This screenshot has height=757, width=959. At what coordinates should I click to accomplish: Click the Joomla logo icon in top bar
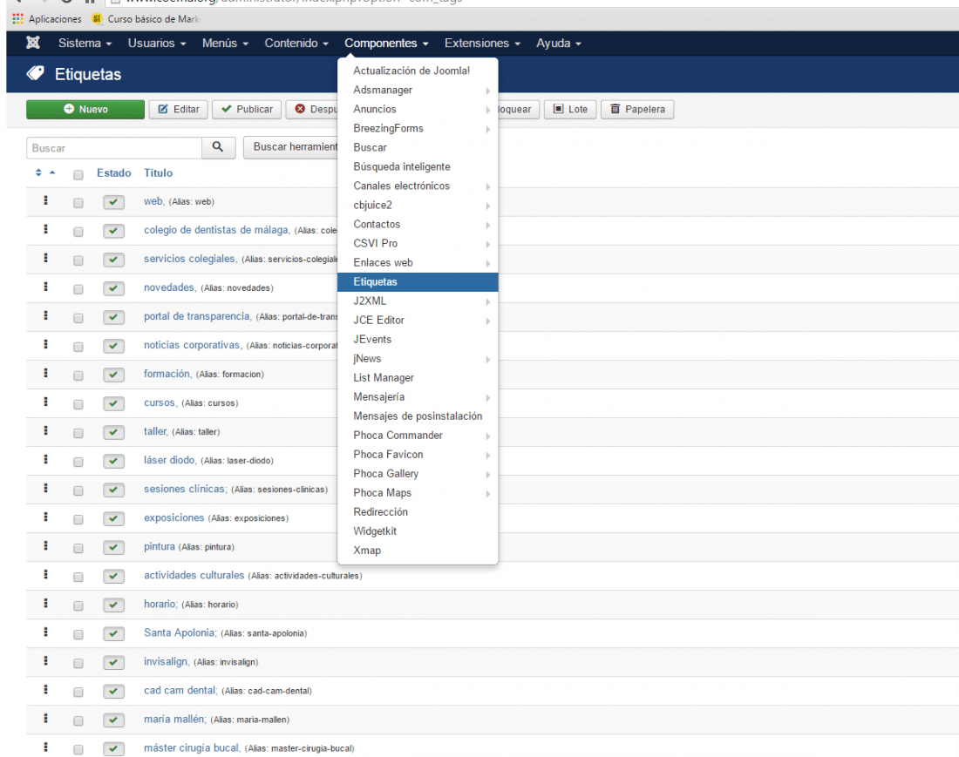[x=33, y=43]
